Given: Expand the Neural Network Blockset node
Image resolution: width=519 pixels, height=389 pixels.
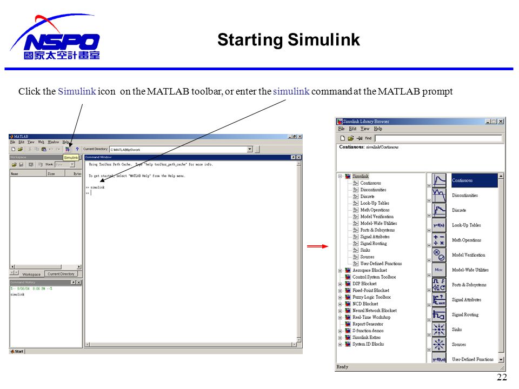Looking at the screenshot, I should tap(340, 311).
